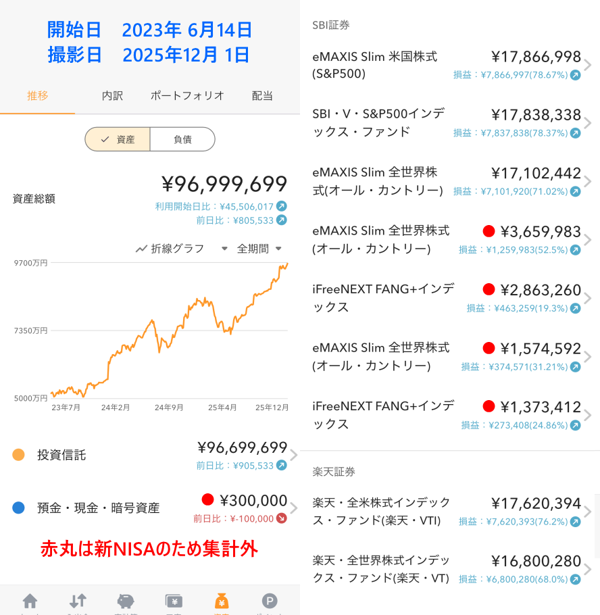Viewport: 600px width, 615px height.
Task: Open the piggy bank household budget icon
Action: (126, 601)
